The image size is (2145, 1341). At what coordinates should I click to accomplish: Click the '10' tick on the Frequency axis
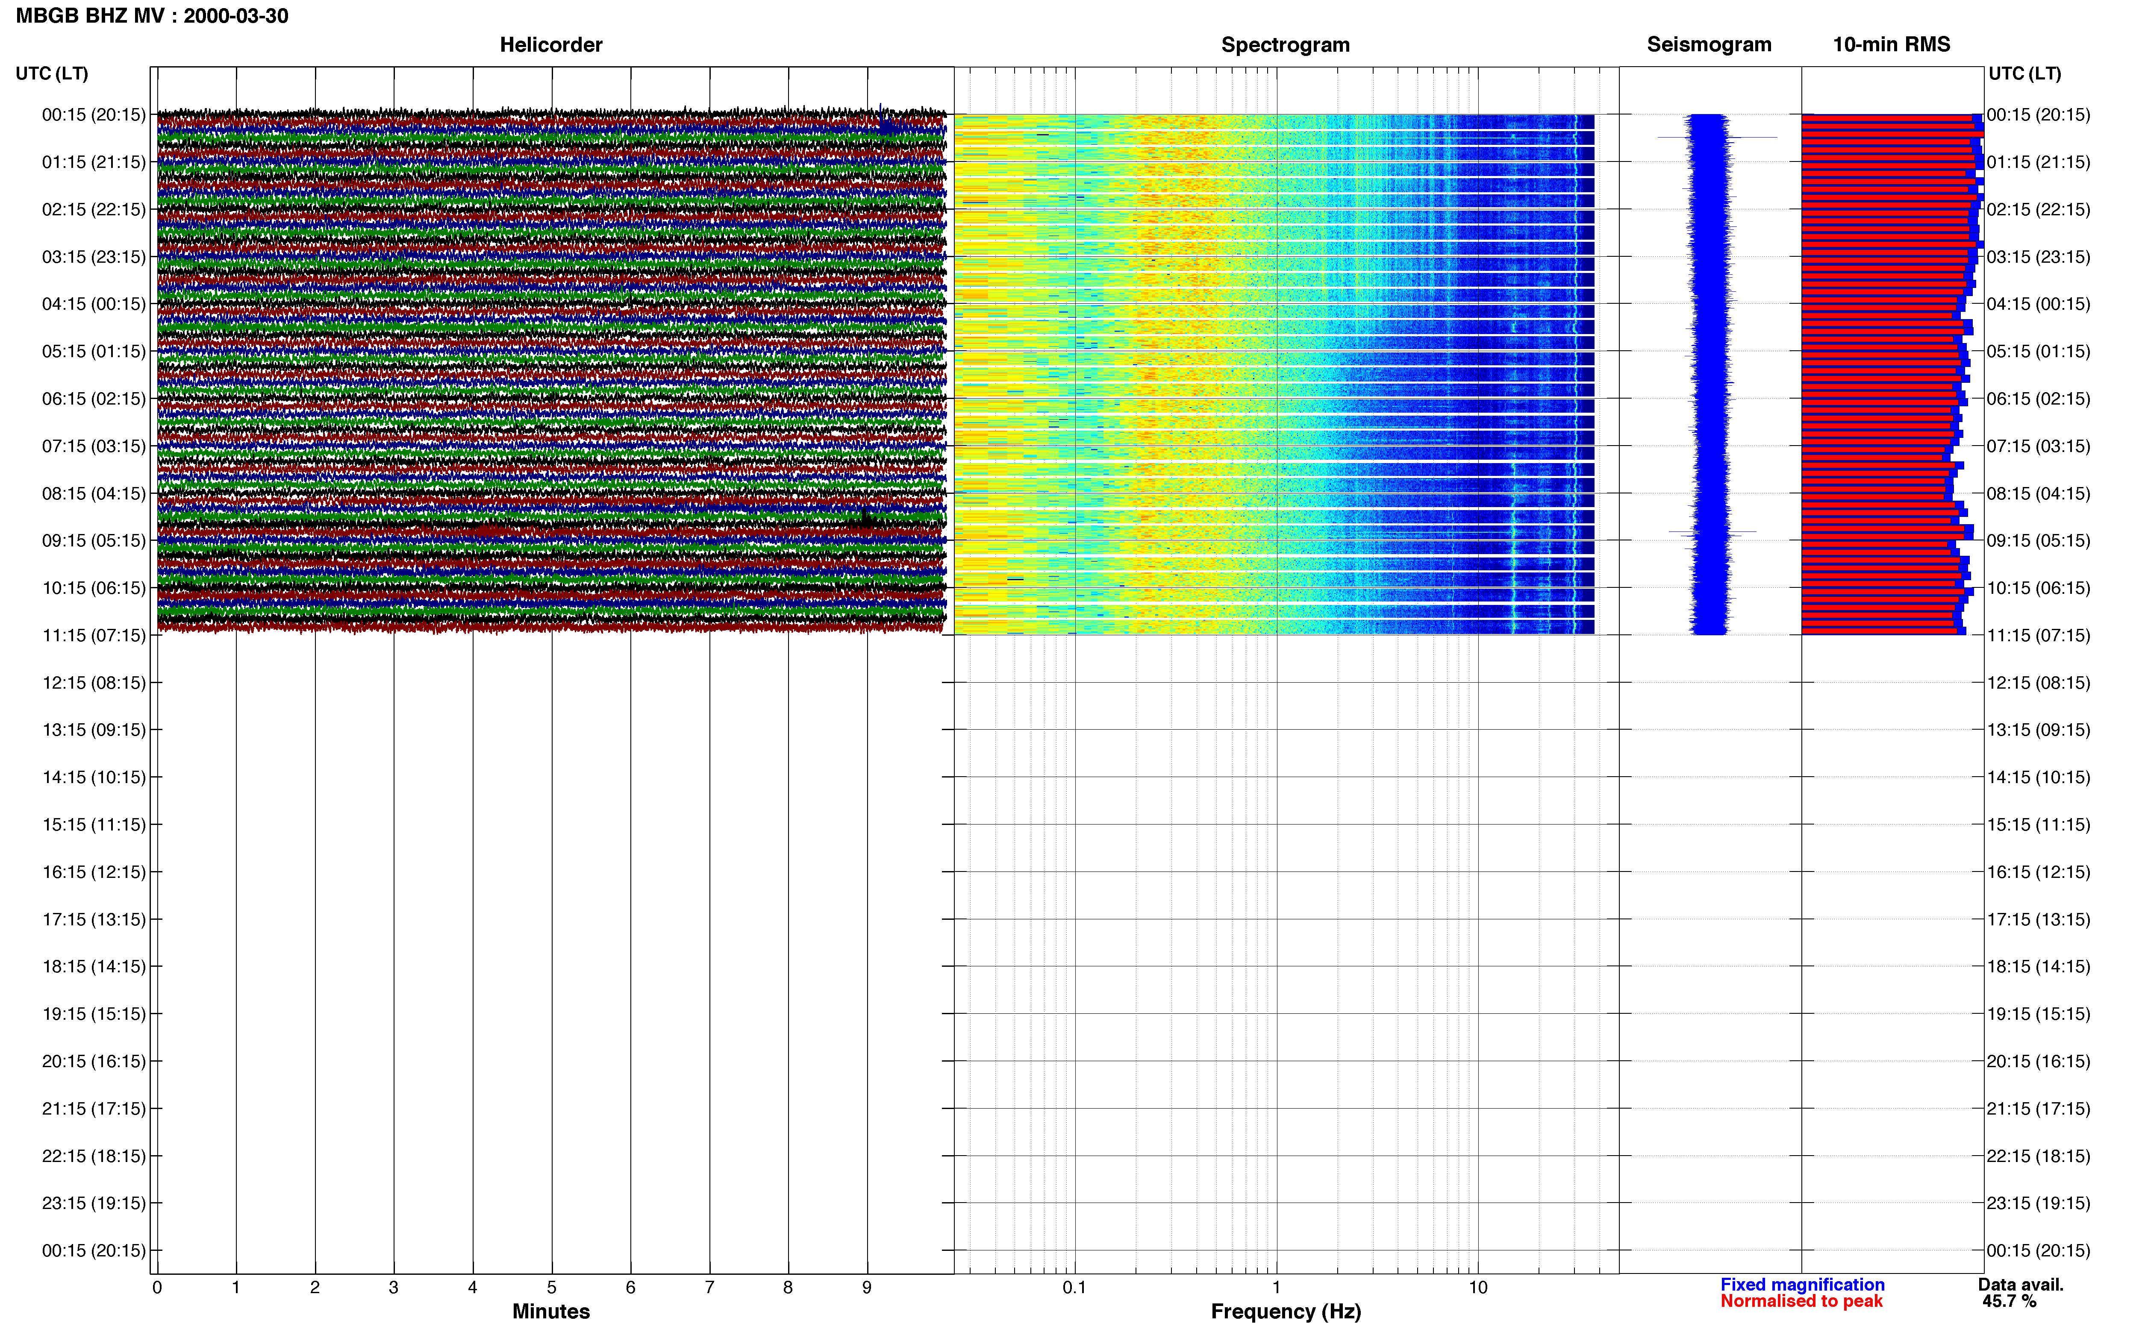pyautogui.click(x=1478, y=1287)
